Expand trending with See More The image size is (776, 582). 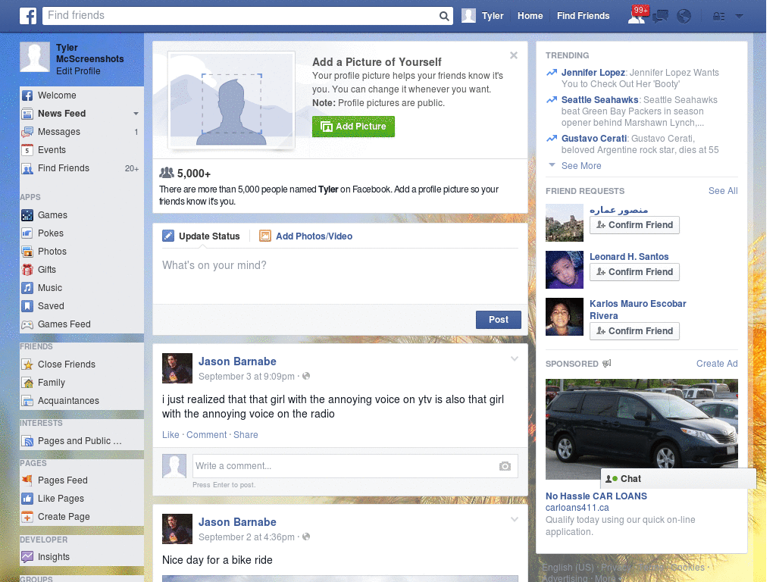click(x=581, y=166)
